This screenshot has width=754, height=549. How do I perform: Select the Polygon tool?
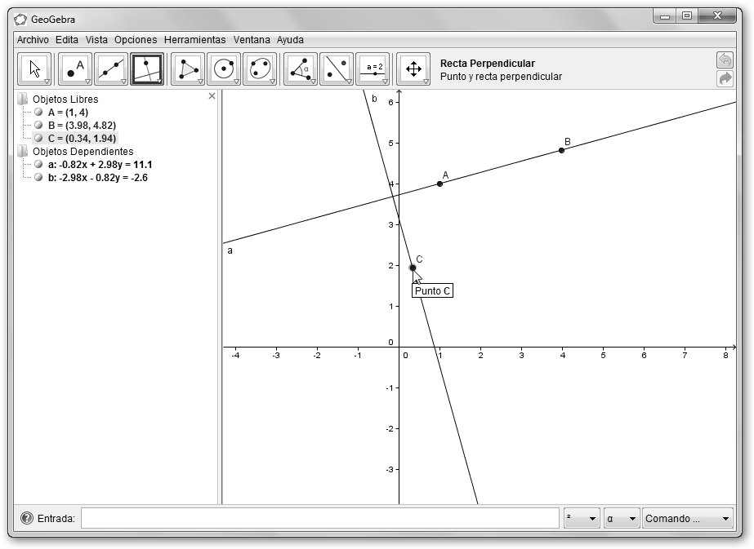(x=188, y=69)
